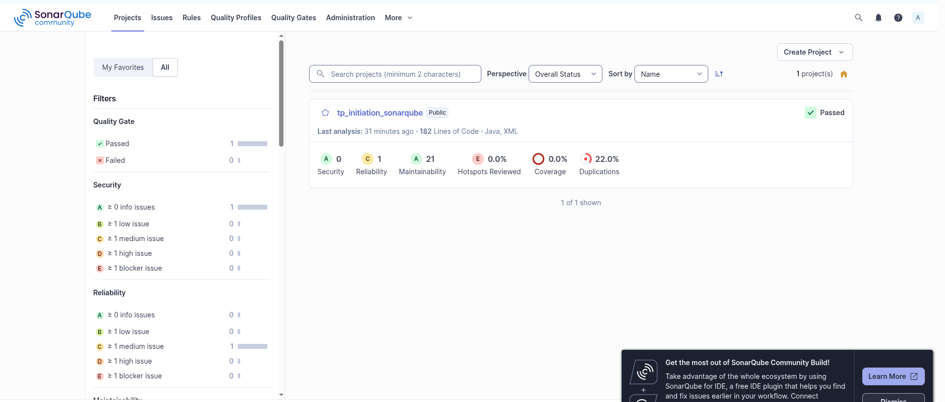Click the Maintainability rating A badge on project card

[x=416, y=159]
